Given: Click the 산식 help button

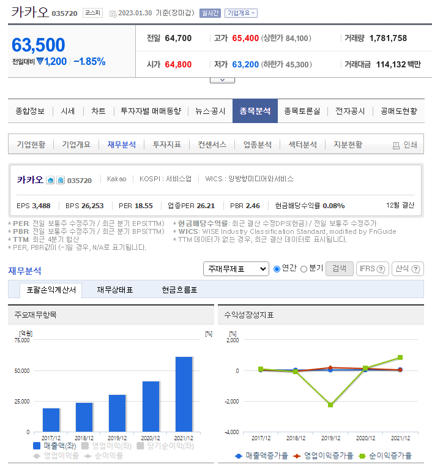Looking at the screenshot, I should [408, 269].
